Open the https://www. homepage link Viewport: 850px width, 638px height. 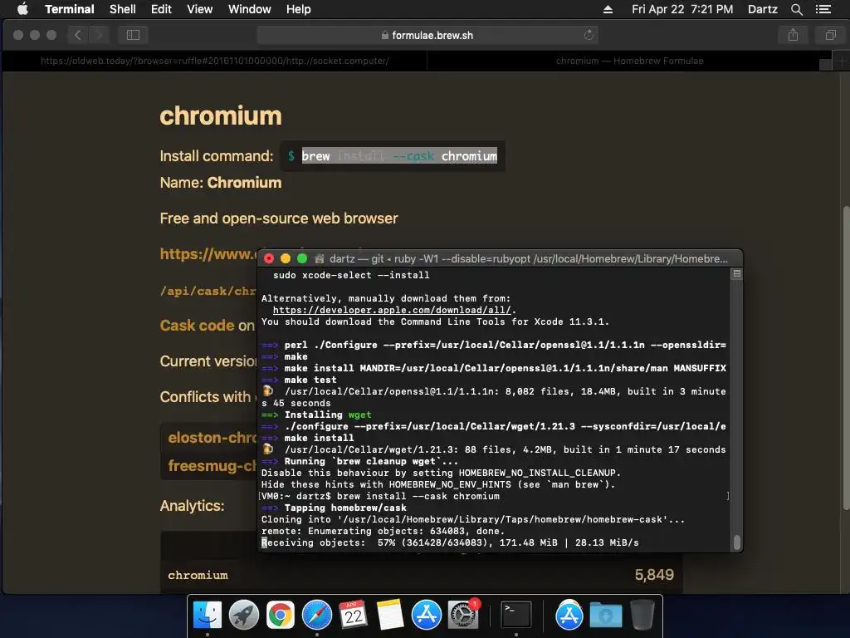[208, 254]
